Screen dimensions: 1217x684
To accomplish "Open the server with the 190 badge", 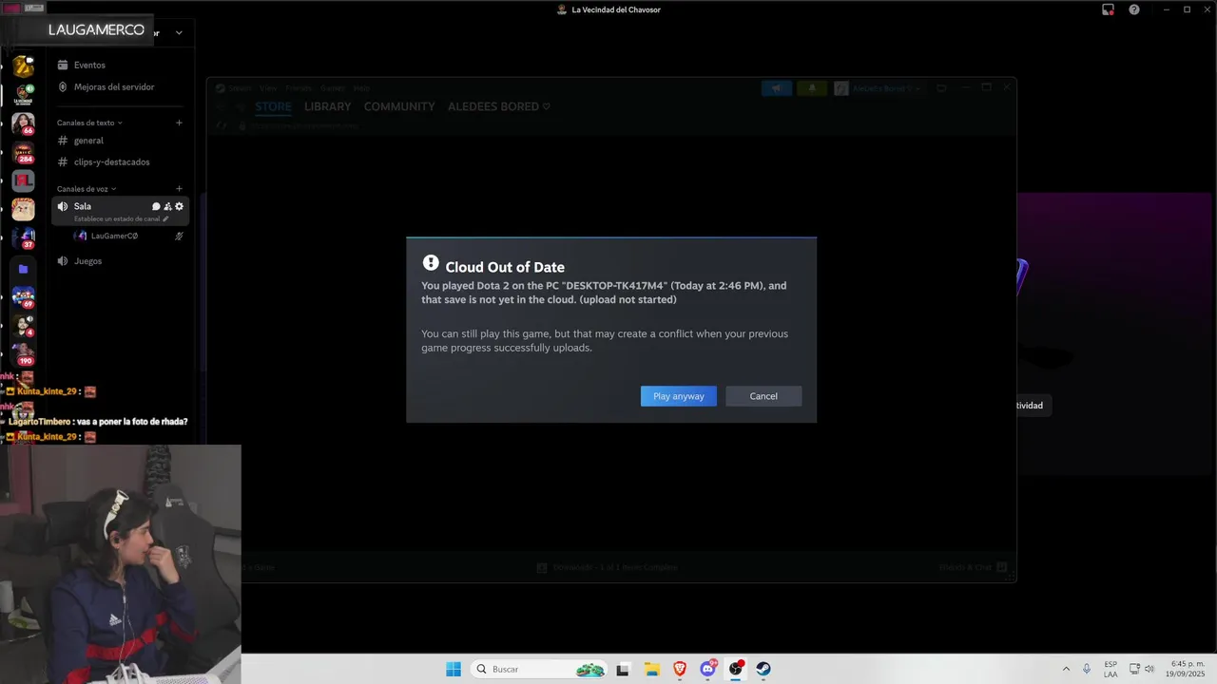I will coord(23,353).
